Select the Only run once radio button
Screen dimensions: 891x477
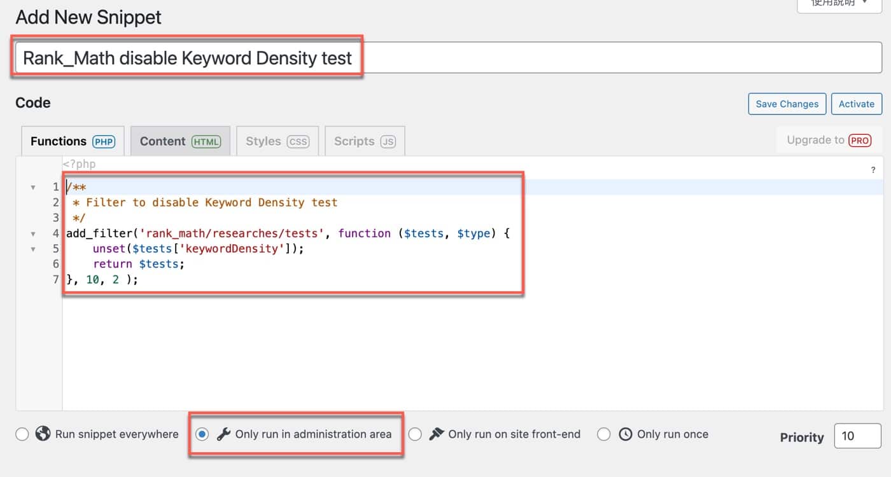click(604, 434)
